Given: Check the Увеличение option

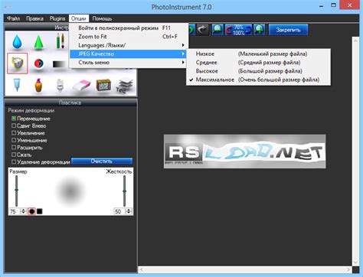Looking at the screenshot, I should click(x=14, y=132).
